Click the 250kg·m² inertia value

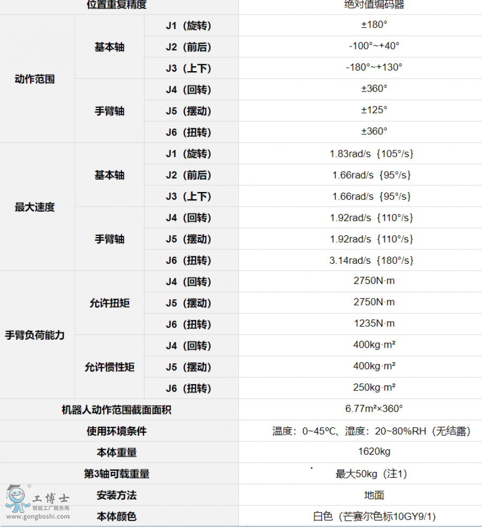(374, 387)
